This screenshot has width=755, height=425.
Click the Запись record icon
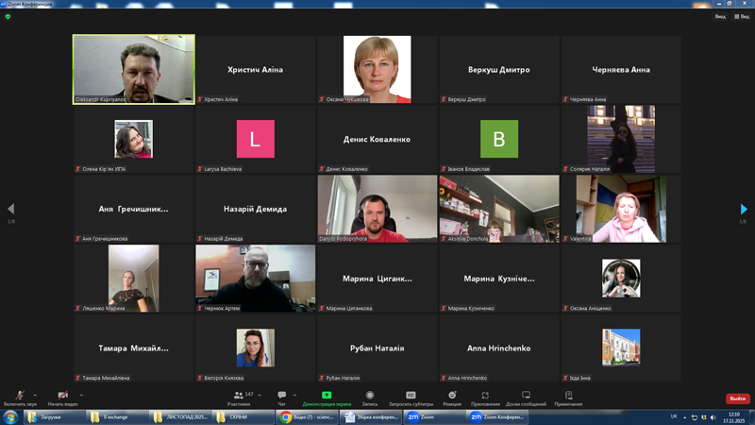(370, 396)
